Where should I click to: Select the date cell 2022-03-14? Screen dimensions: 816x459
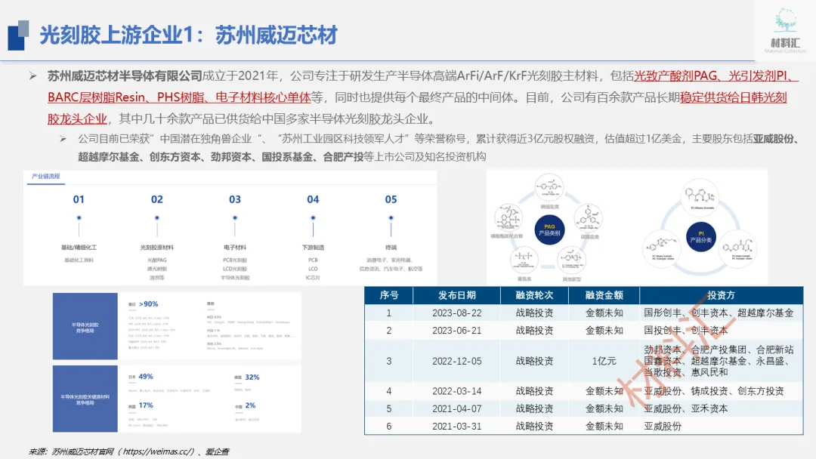457,391
